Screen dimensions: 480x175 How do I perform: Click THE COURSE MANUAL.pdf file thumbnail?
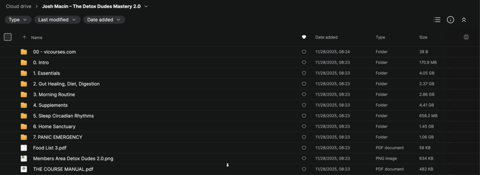[x=24, y=169]
